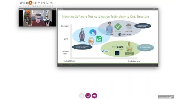Click the testcraft logo on slide

click(118, 47)
